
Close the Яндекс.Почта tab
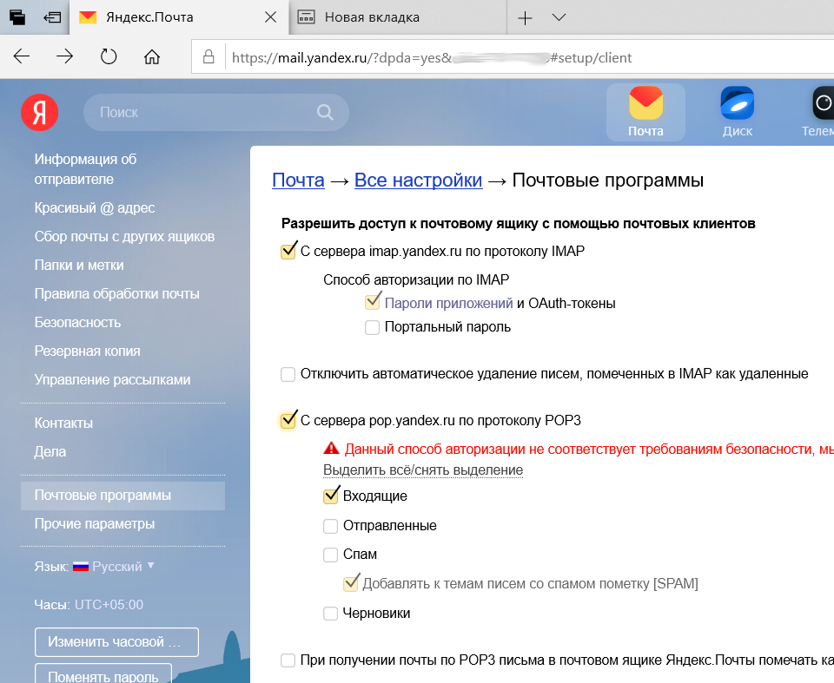coord(271,17)
